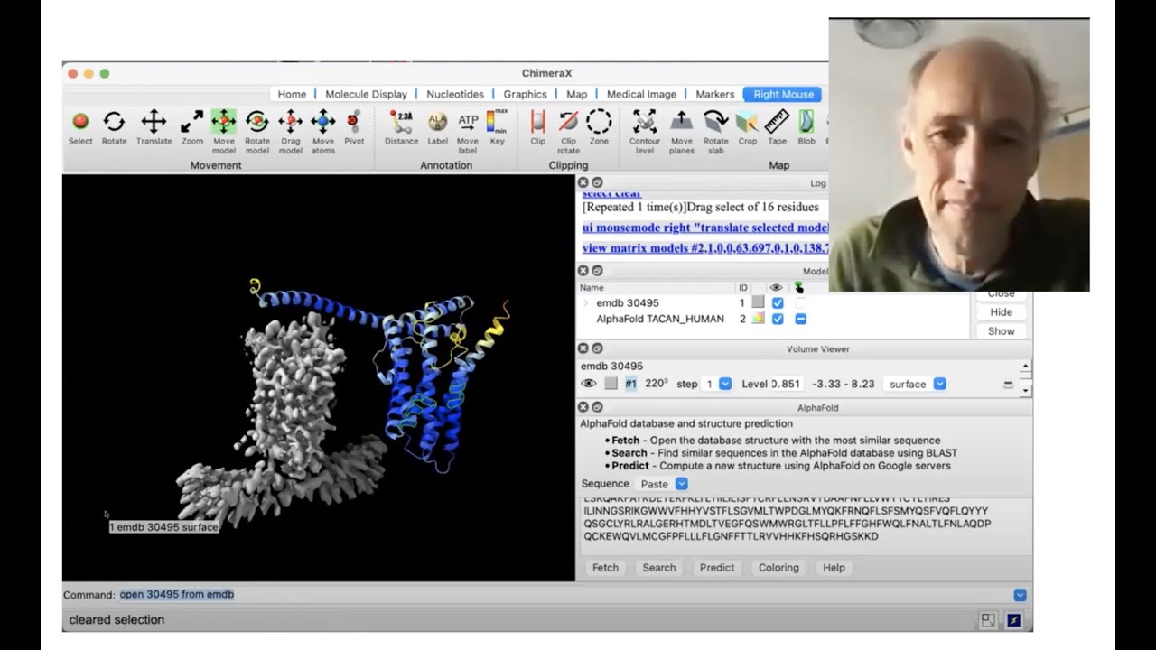The height and width of the screenshot is (650, 1156).
Task: Activate the Move atoms tool
Action: click(323, 132)
